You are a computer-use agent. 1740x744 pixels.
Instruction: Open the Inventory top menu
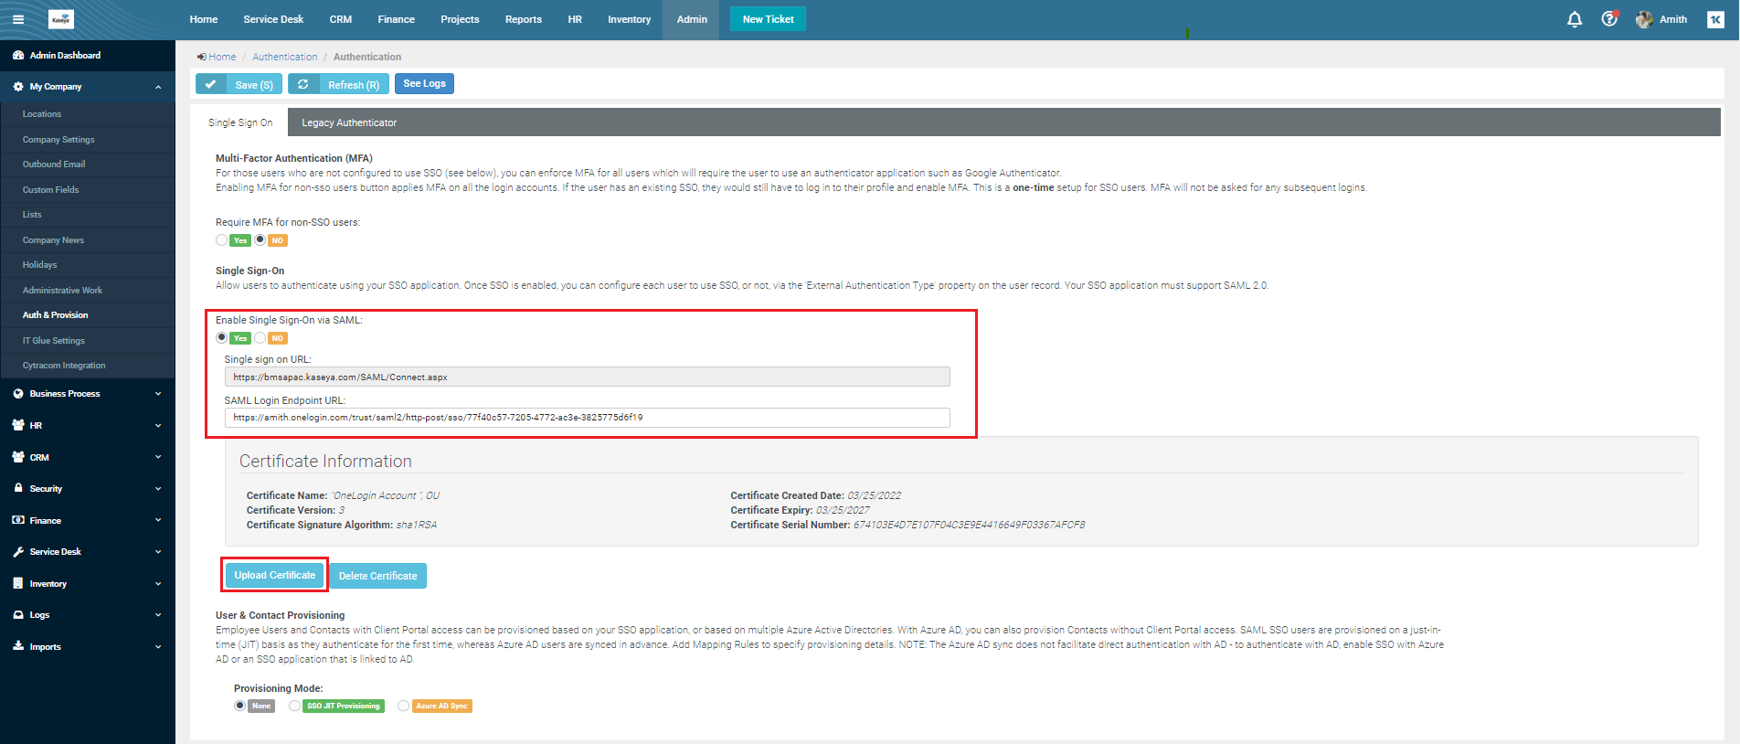click(x=630, y=19)
